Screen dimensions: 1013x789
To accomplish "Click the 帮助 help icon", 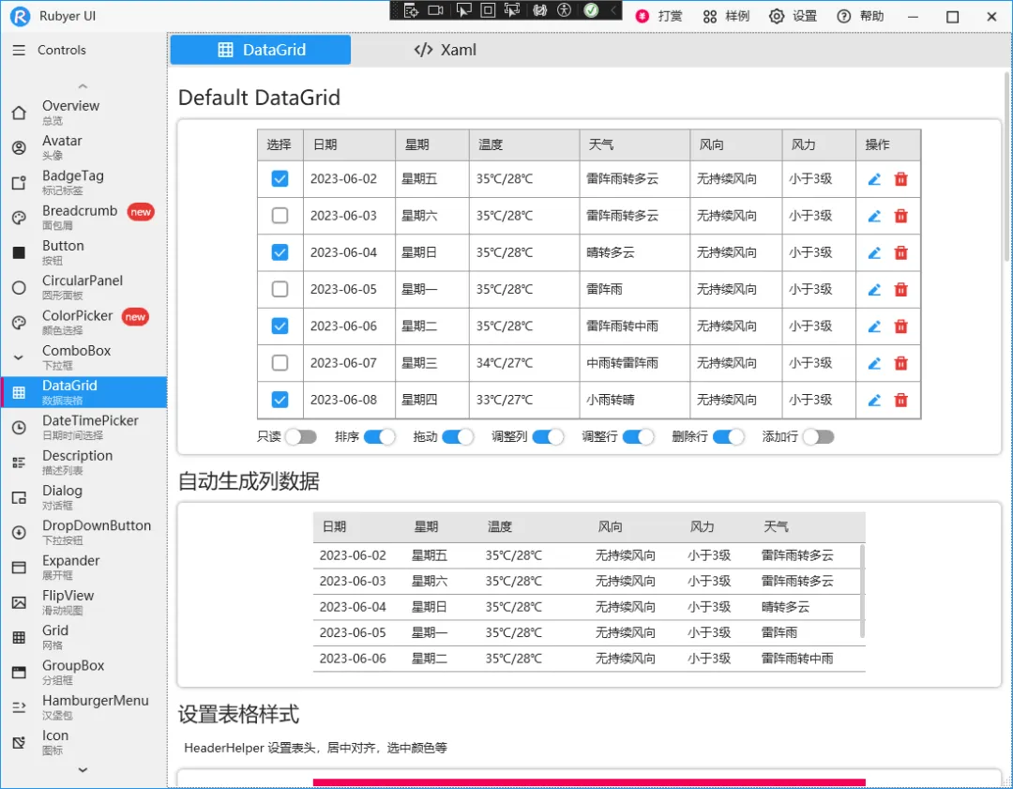I will (x=842, y=16).
